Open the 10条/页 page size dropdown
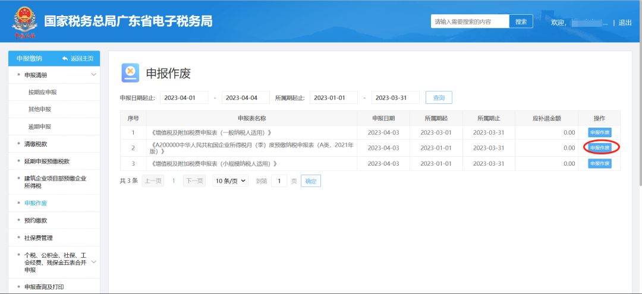This screenshot has height=294, width=642. 230,181
